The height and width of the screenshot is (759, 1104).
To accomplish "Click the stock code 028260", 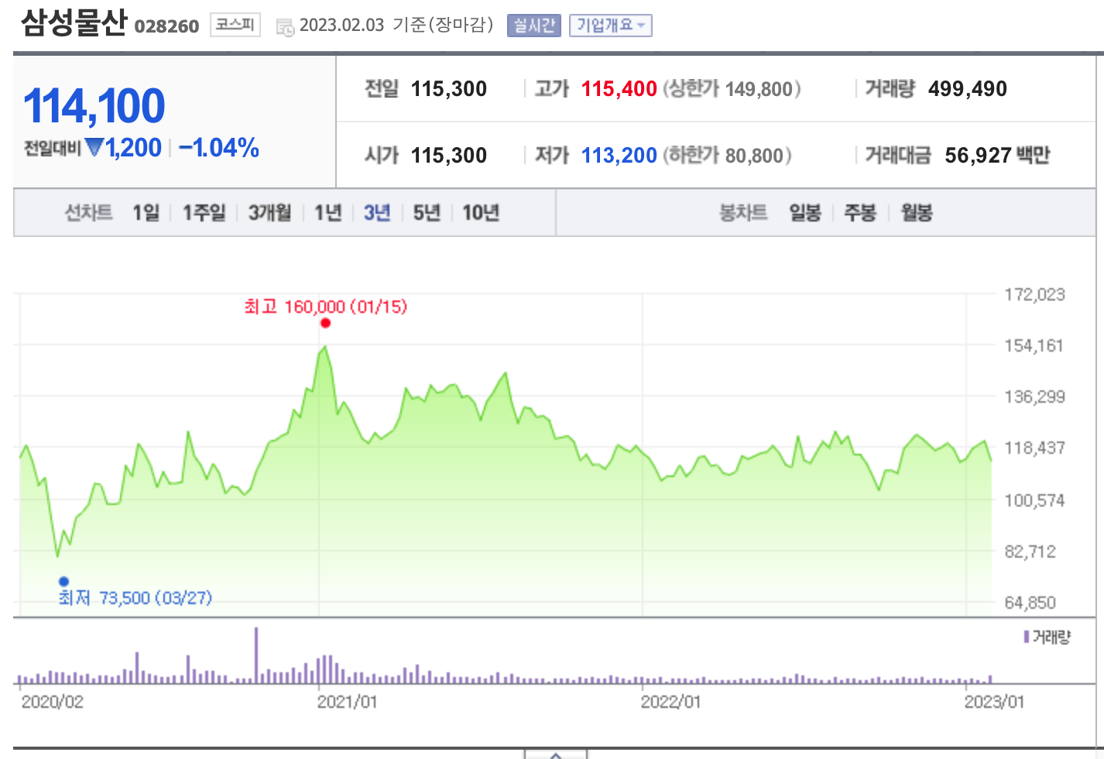I will pos(166,26).
